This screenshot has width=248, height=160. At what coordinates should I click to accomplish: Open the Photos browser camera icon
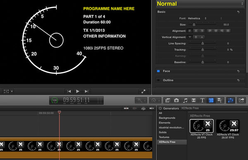(176, 100)
